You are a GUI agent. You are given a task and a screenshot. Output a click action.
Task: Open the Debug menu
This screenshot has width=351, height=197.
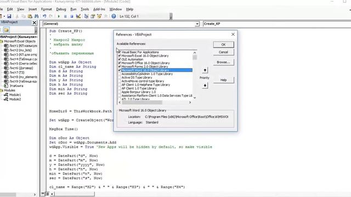click(x=61, y=9)
